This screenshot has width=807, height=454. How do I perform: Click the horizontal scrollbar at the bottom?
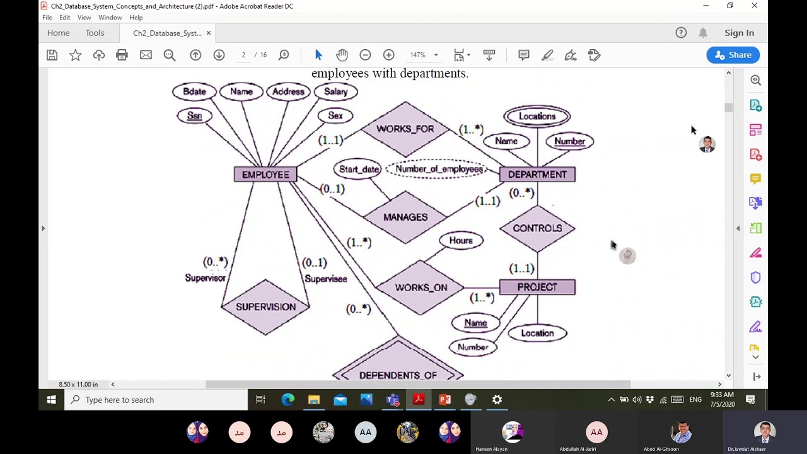click(418, 384)
